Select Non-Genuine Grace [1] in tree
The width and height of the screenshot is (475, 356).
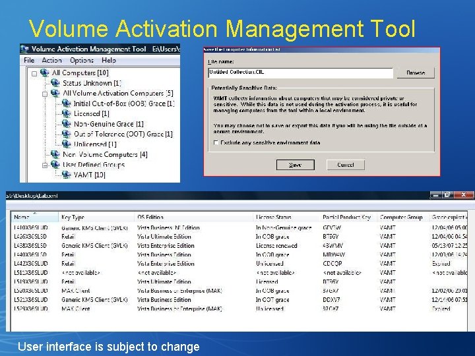tap(109, 124)
